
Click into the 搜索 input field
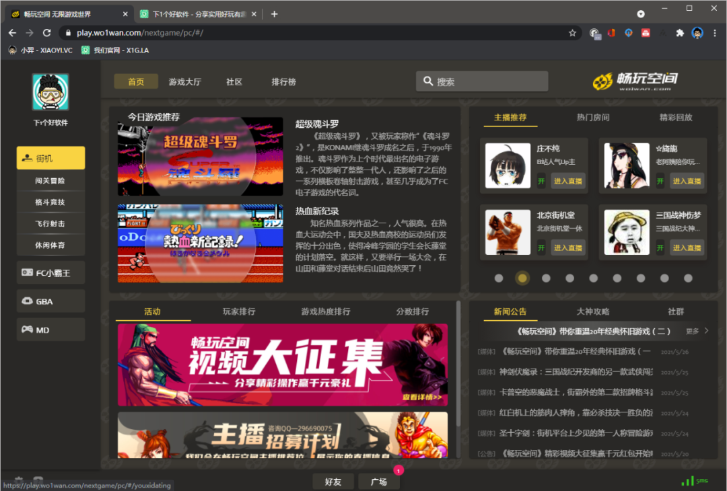point(482,81)
